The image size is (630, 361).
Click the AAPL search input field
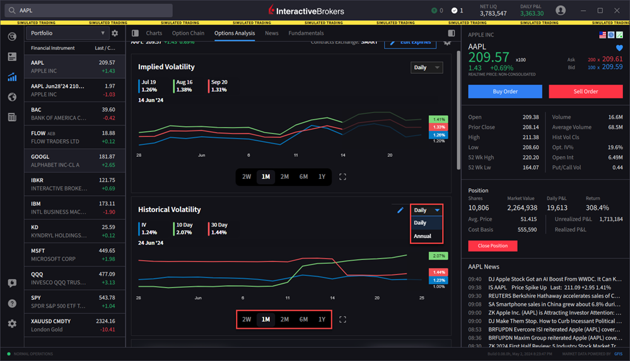(89, 11)
